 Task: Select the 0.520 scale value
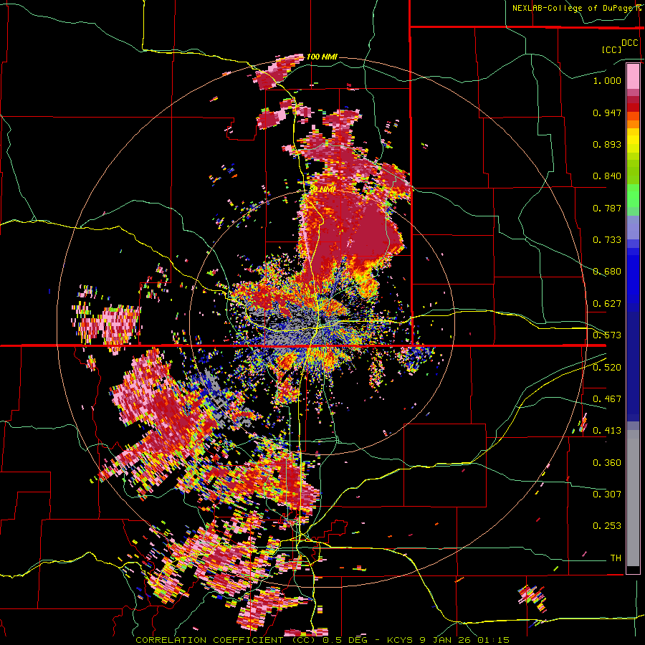607,367
